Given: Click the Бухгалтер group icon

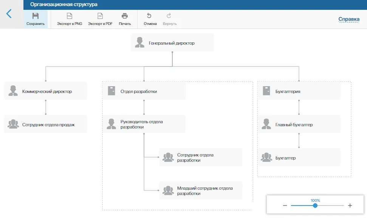Looking at the screenshot, I should point(266,158).
